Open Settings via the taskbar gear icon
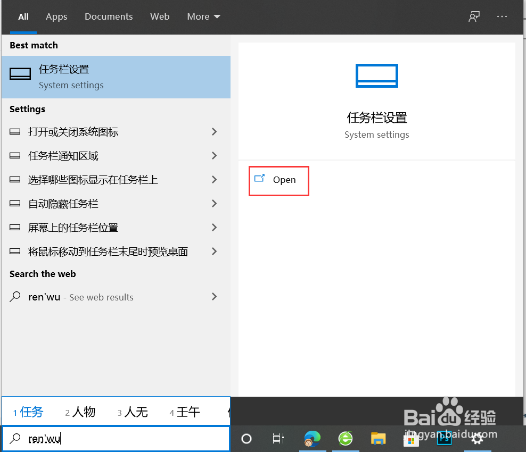Viewport: 526px width, 452px height. click(x=477, y=439)
